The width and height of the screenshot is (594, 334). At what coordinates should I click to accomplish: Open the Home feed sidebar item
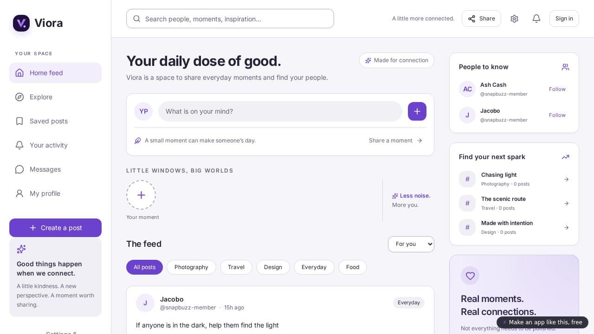[x=55, y=73]
